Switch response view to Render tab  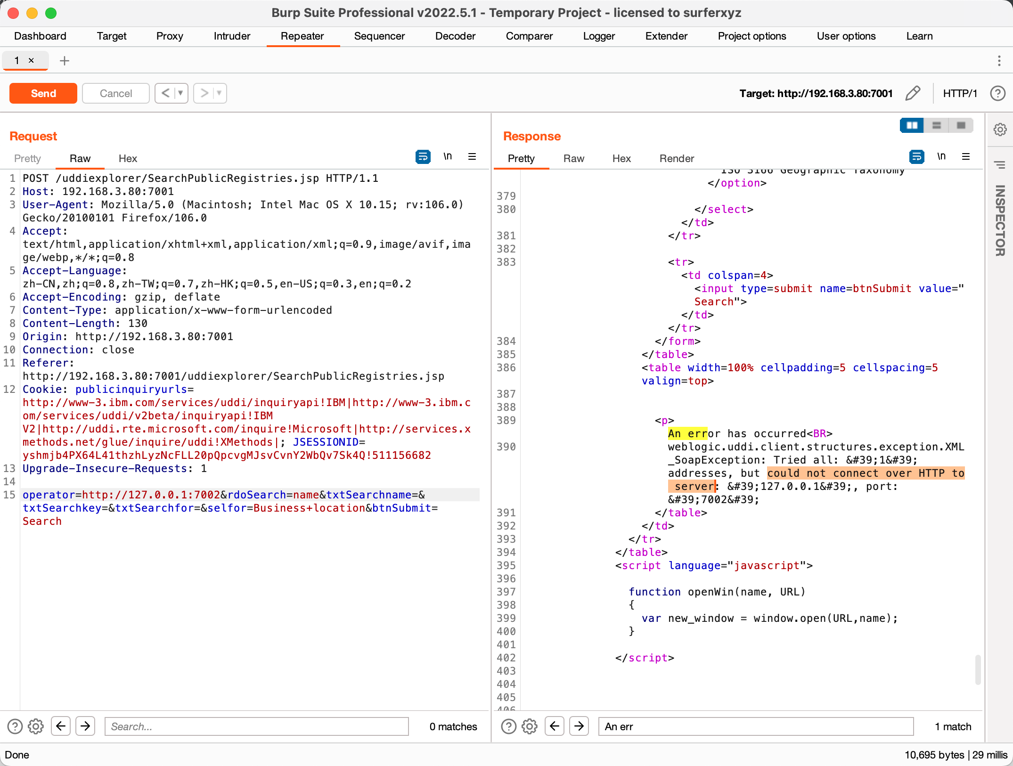[676, 159]
